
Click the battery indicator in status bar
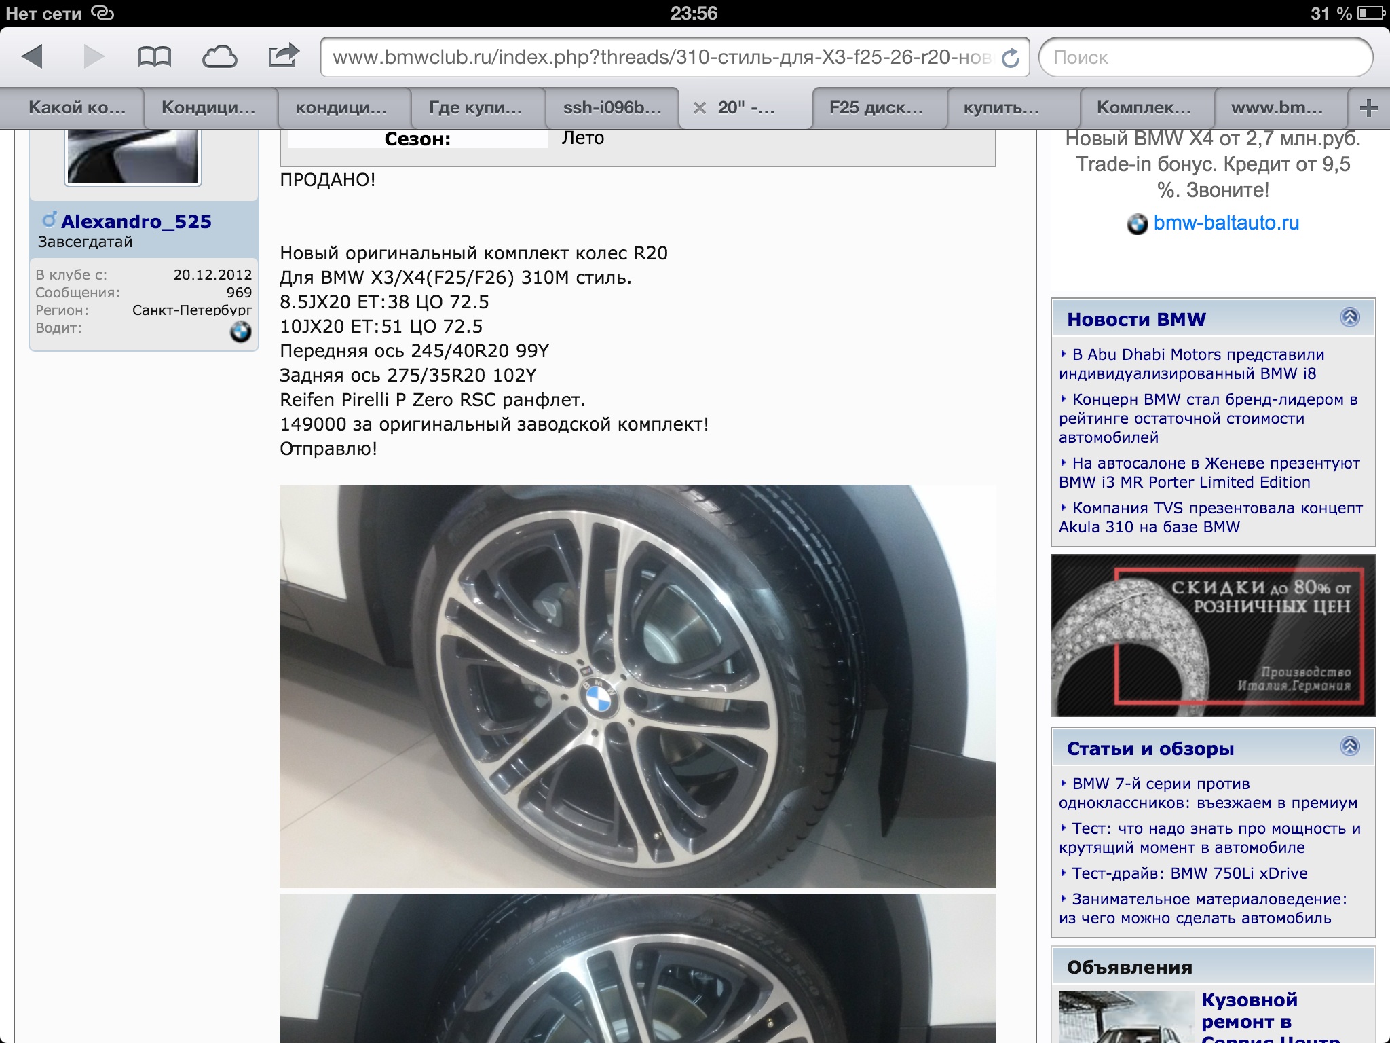1371,13
